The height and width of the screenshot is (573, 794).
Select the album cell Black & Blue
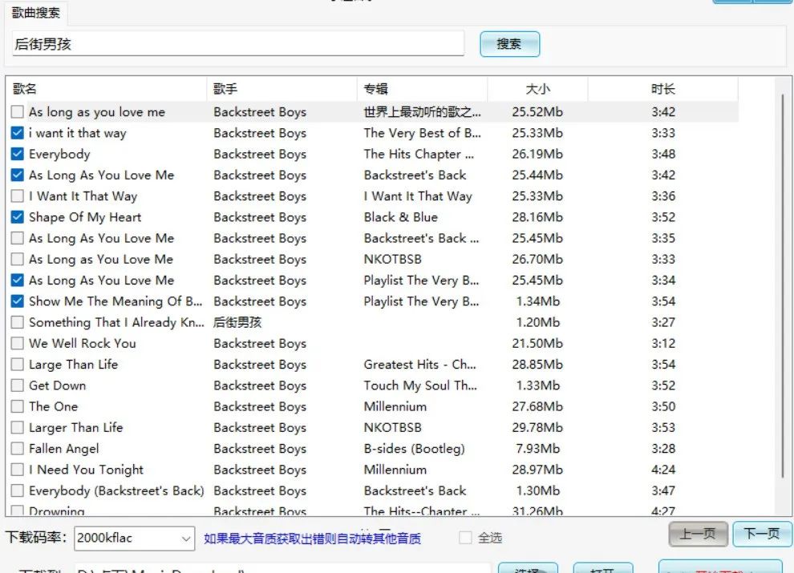[x=400, y=217]
